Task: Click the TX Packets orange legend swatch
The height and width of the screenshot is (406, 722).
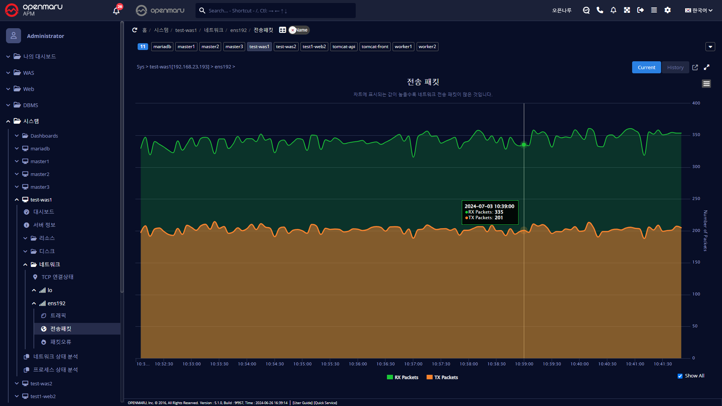Action: click(x=429, y=377)
